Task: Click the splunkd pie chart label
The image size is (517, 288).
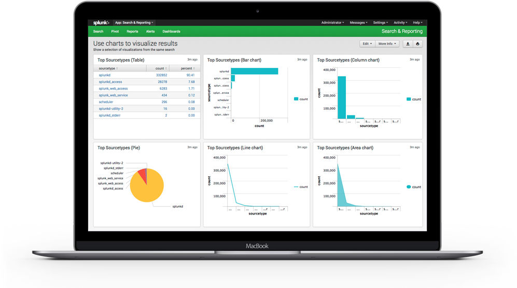Action: click(x=177, y=207)
